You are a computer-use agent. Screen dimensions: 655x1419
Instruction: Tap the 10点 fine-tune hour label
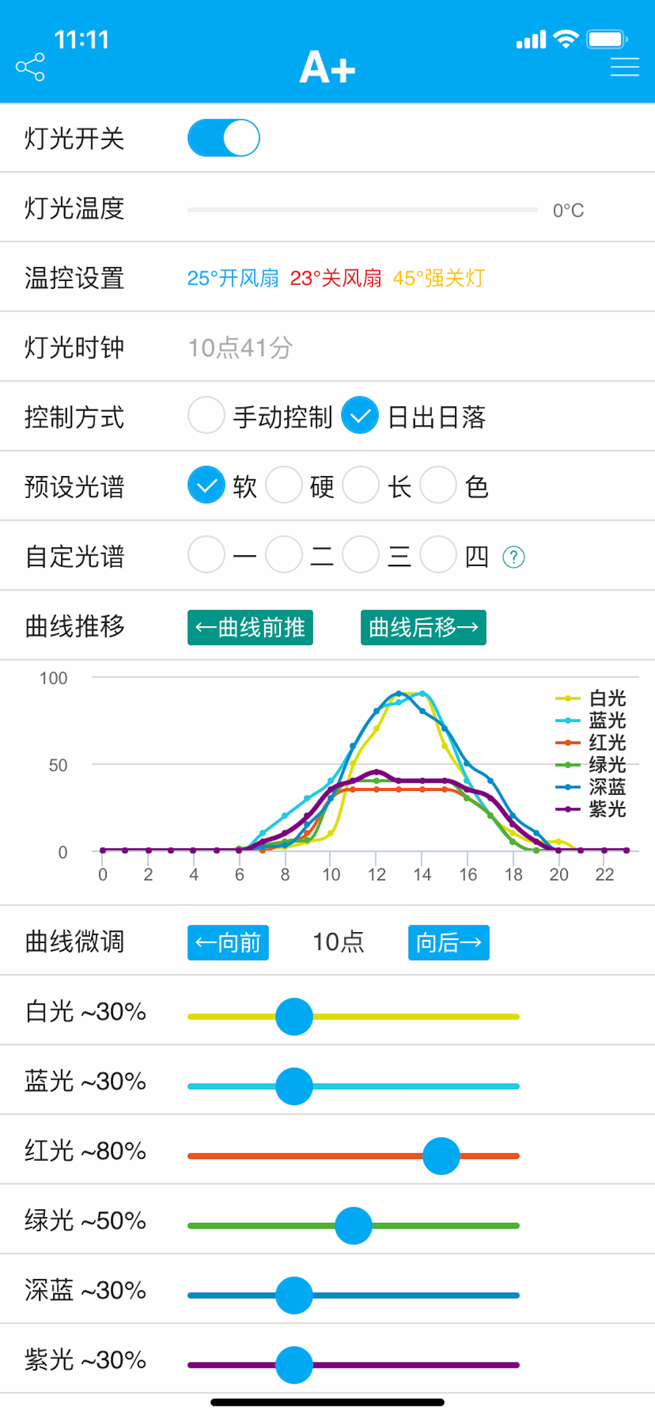[339, 942]
